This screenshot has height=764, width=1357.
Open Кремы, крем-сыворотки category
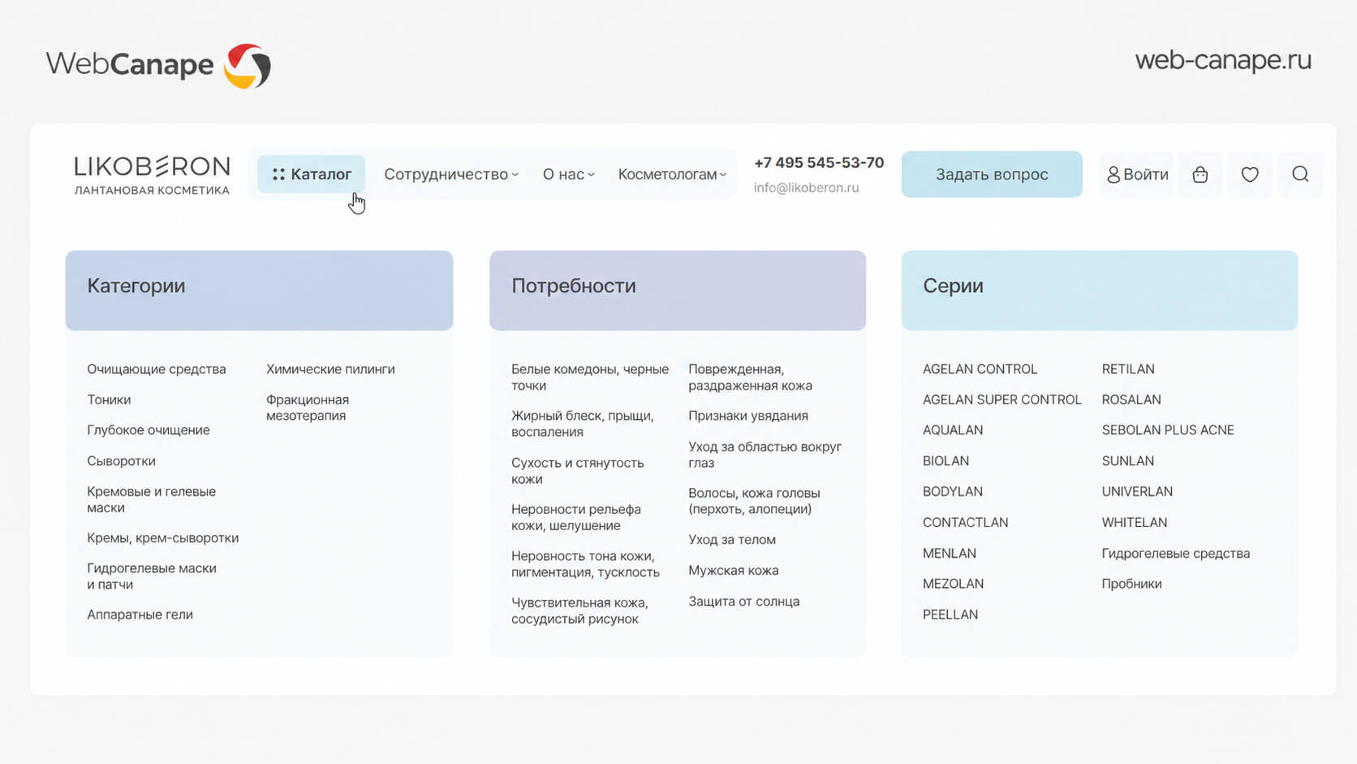163,537
